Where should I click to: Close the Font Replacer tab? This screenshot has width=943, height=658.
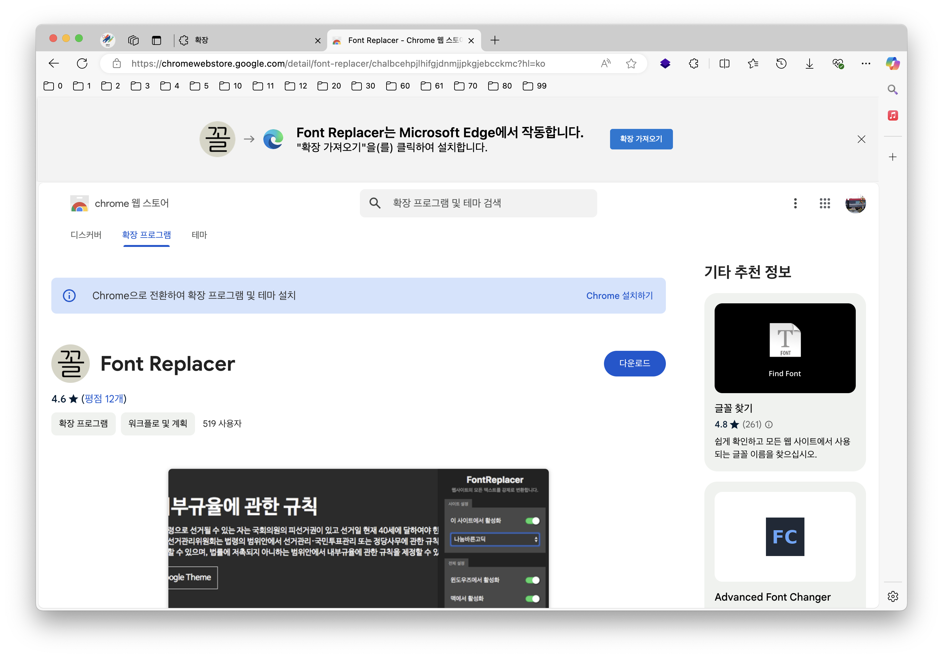click(x=471, y=40)
